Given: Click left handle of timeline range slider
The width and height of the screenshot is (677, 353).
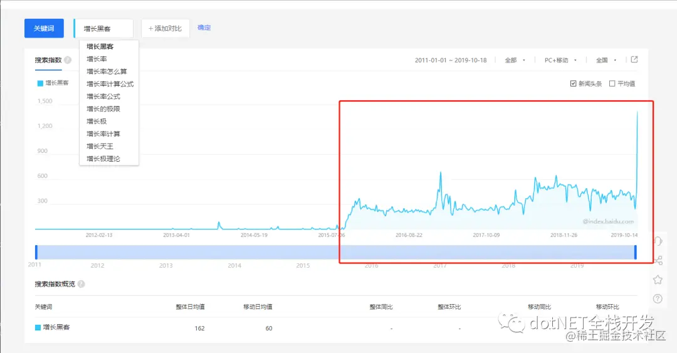Looking at the screenshot, I should click(x=36, y=252).
